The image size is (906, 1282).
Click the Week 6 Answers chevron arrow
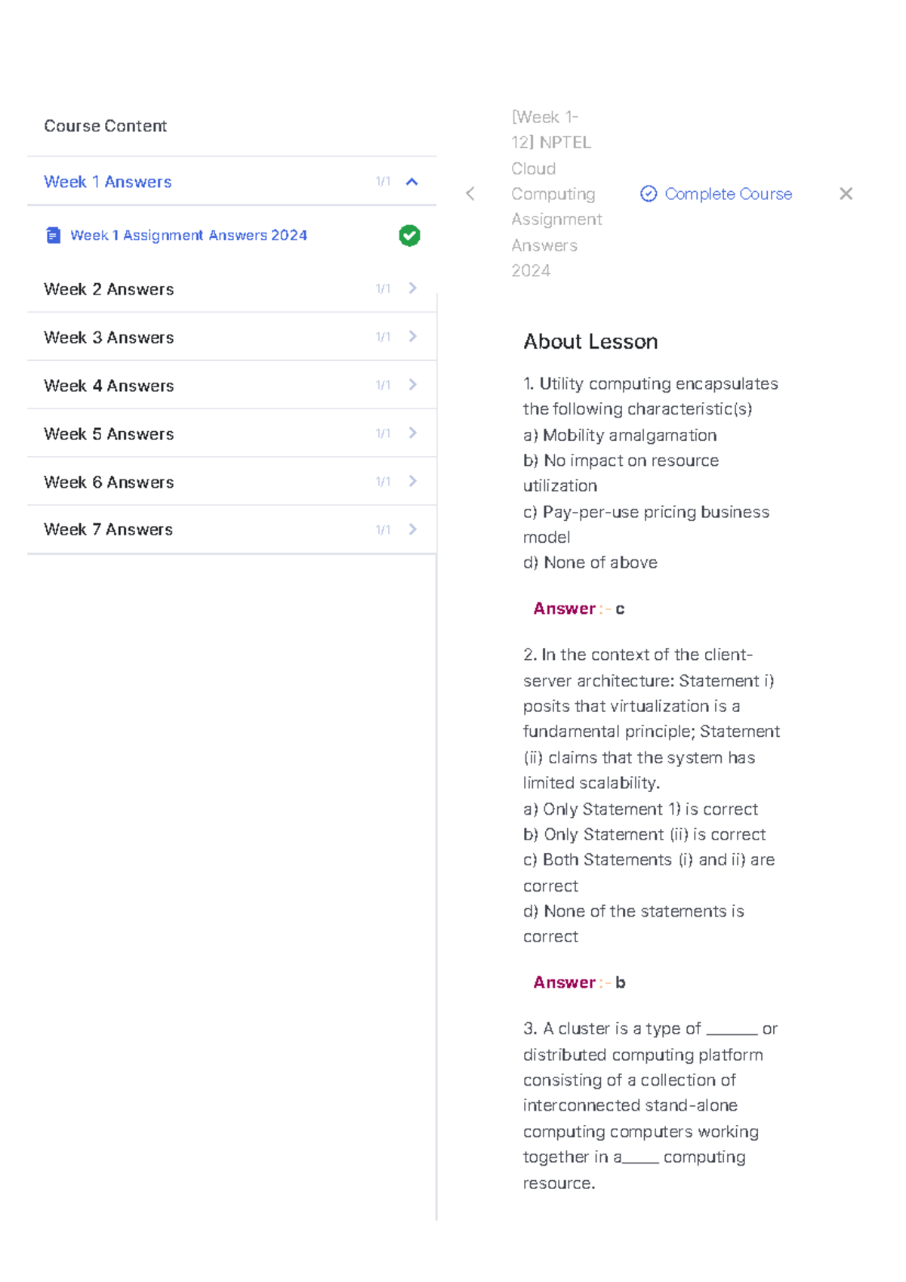pos(412,482)
